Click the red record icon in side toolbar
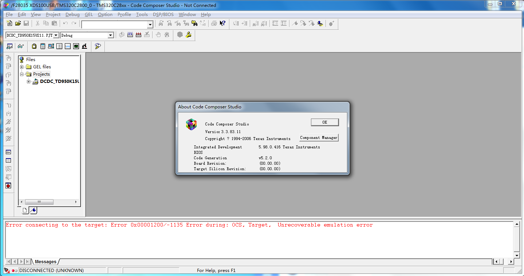 (x=8, y=186)
